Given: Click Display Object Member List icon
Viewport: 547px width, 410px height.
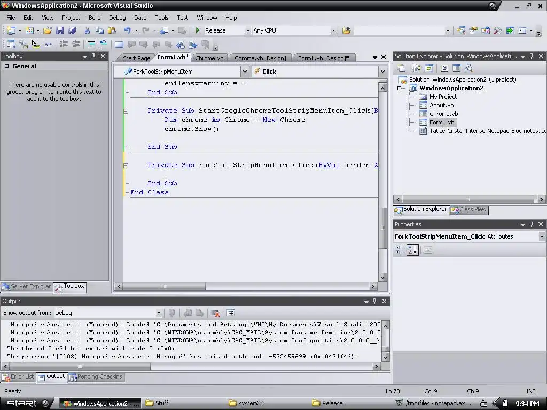Looking at the screenshot, I should pos(11,44).
